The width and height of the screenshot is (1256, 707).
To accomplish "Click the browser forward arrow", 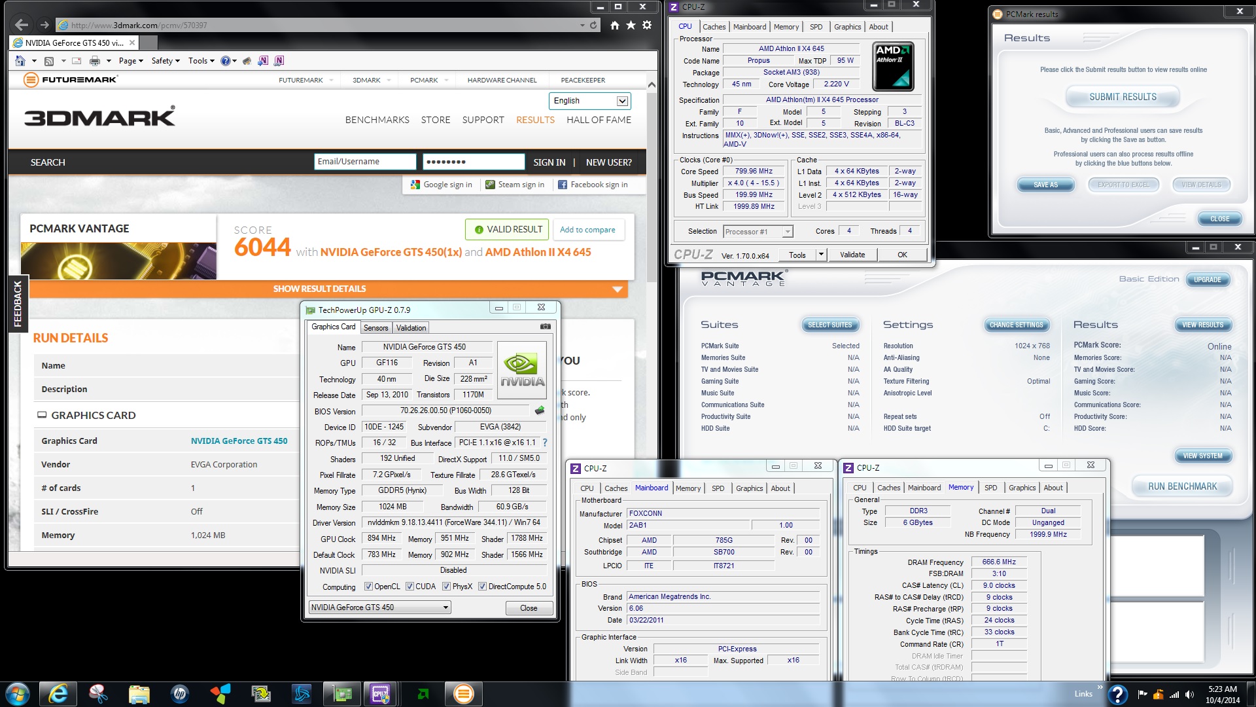I will coord(44,25).
